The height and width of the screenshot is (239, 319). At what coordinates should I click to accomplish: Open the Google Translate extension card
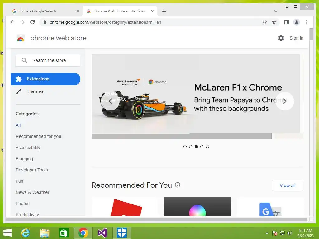[x=270, y=207]
